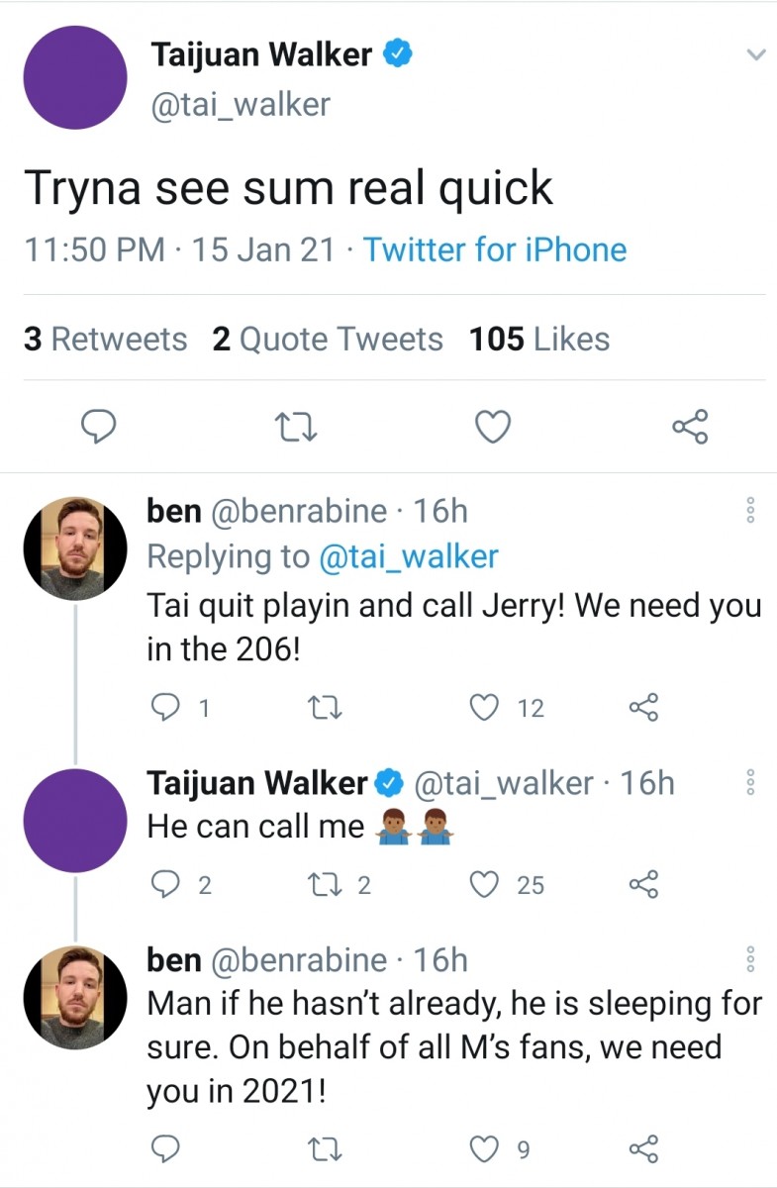This screenshot has width=777, height=1188.
Task: Expand the main tweet options chevron
Action: tap(754, 54)
